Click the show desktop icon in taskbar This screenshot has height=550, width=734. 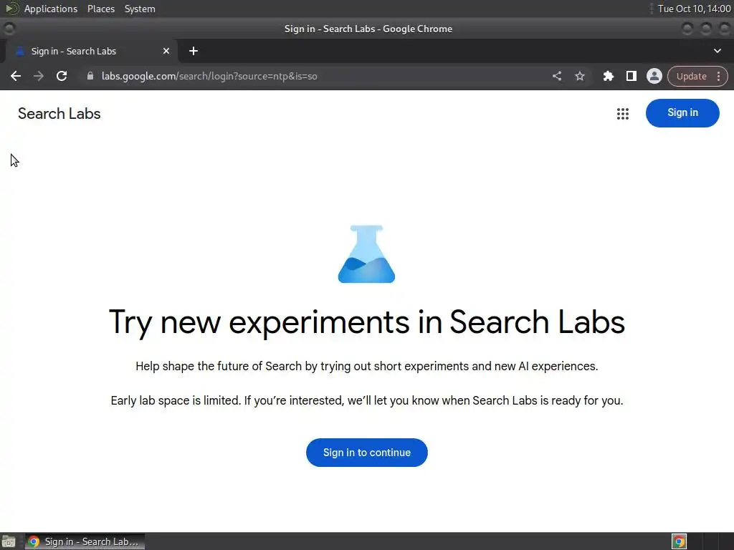click(9, 541)
